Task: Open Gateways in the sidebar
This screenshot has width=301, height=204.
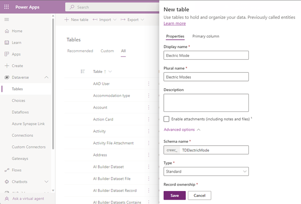Action: (20, 158)
